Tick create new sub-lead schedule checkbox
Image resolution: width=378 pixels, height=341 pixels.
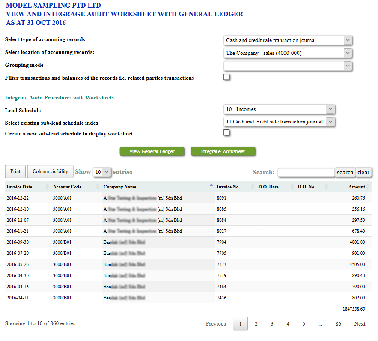coord(227,133)
